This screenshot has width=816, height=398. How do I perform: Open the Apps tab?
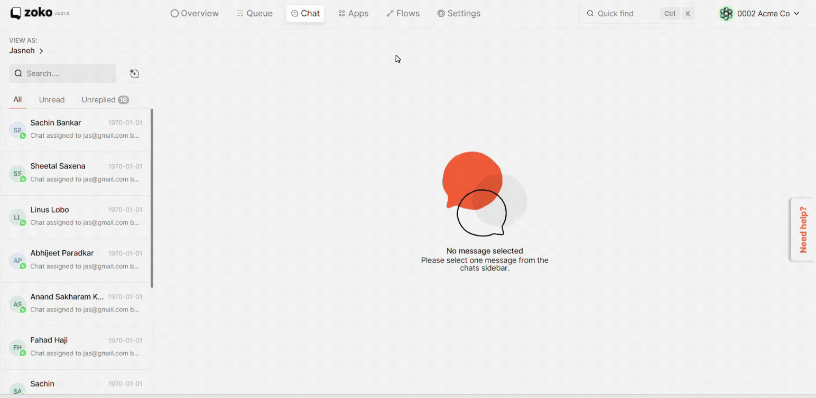pyautogui.click(x=354, y=14)
